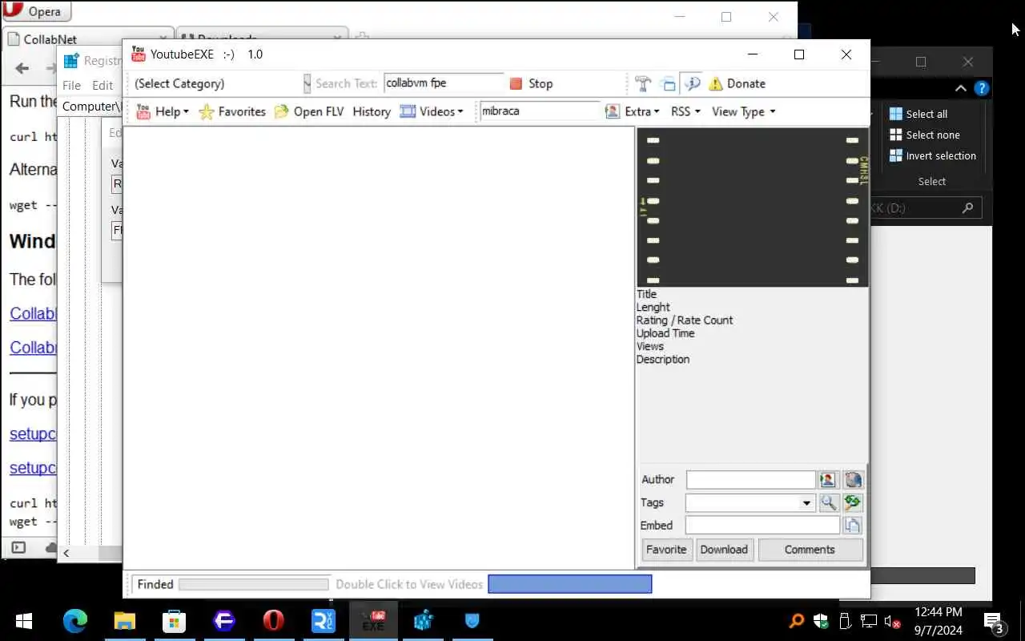This screenshot has height=641, width=1025.
Task: Click the Opera taskbar icon
Action: (274, 621)
